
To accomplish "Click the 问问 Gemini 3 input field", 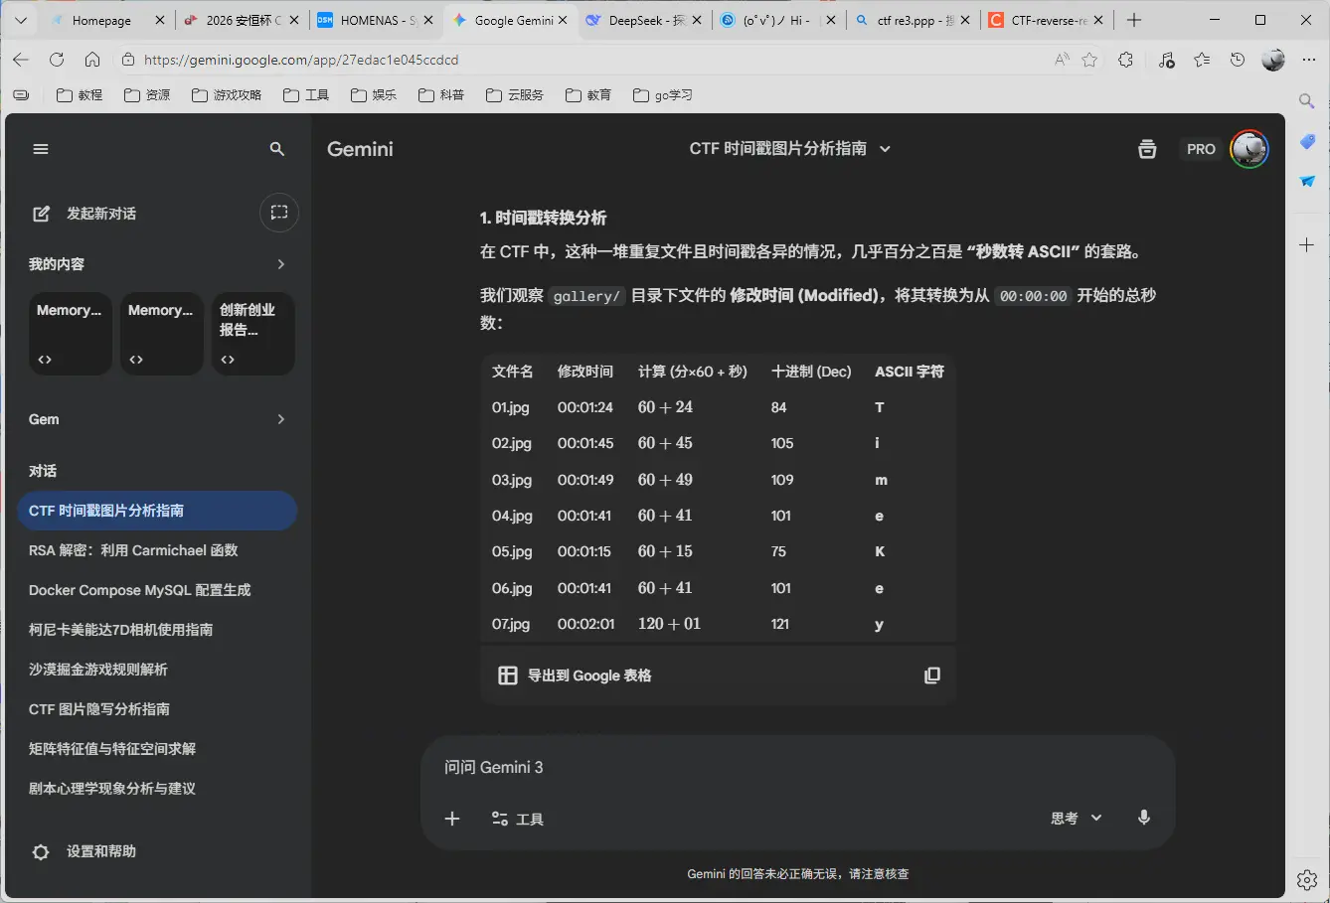I will [696, 766].
